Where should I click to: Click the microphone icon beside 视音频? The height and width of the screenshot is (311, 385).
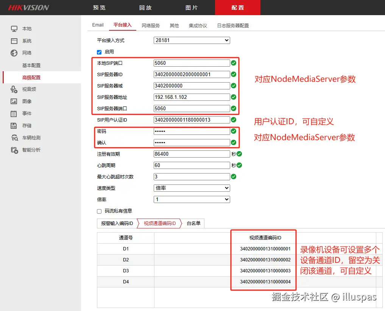[14, 89]
